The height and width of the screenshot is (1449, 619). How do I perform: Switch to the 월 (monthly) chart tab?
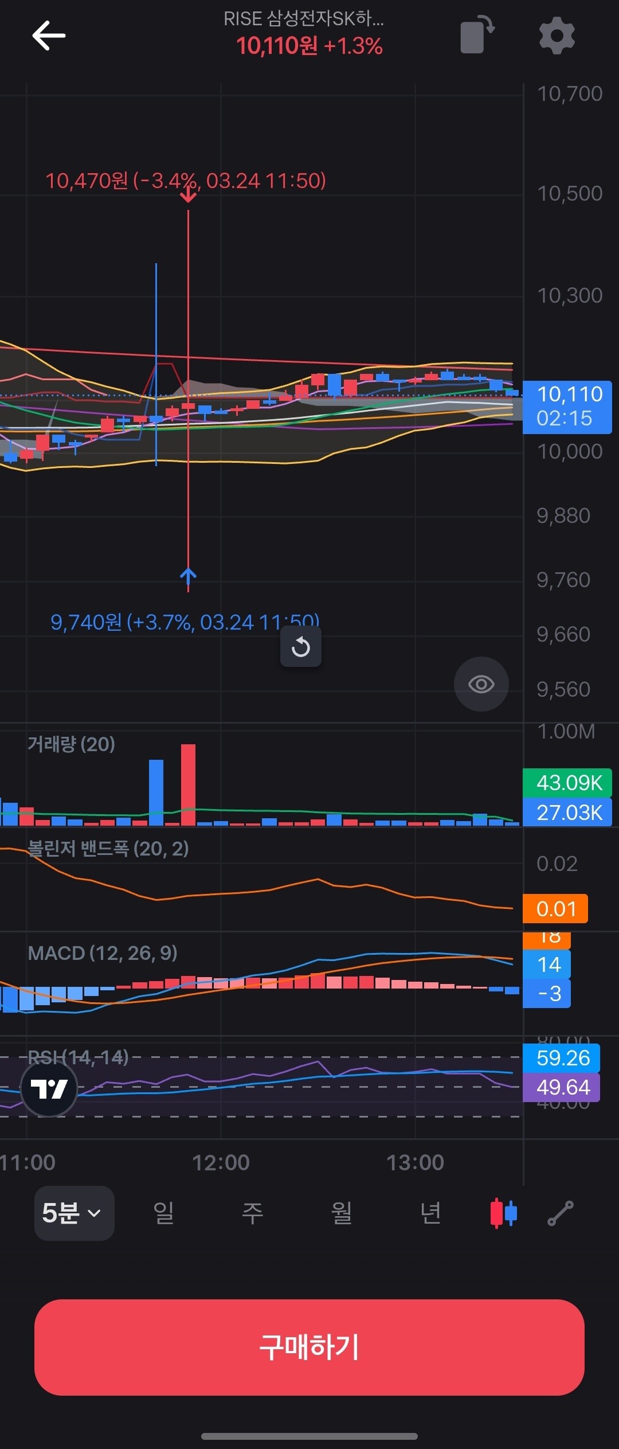tap(342, 1213)
